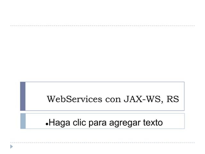Image resolution: width=205 pixels, height=154 pixels.
Task: Click the word 'Haga' in the subtitle
Action: (59, 123)
